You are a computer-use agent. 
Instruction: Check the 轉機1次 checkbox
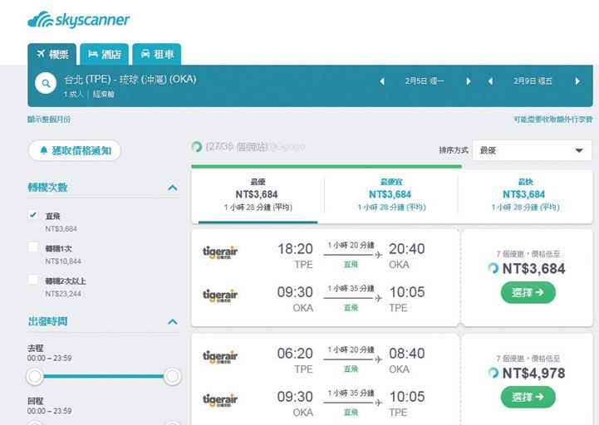pos(33,247)
